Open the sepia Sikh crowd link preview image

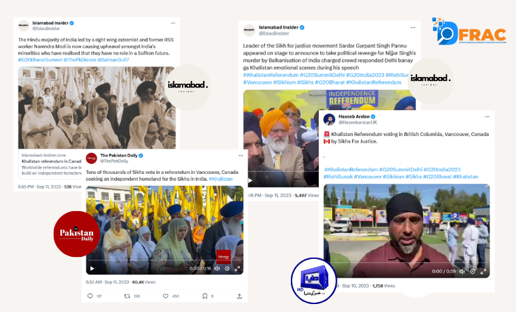[x=97, y=108]
